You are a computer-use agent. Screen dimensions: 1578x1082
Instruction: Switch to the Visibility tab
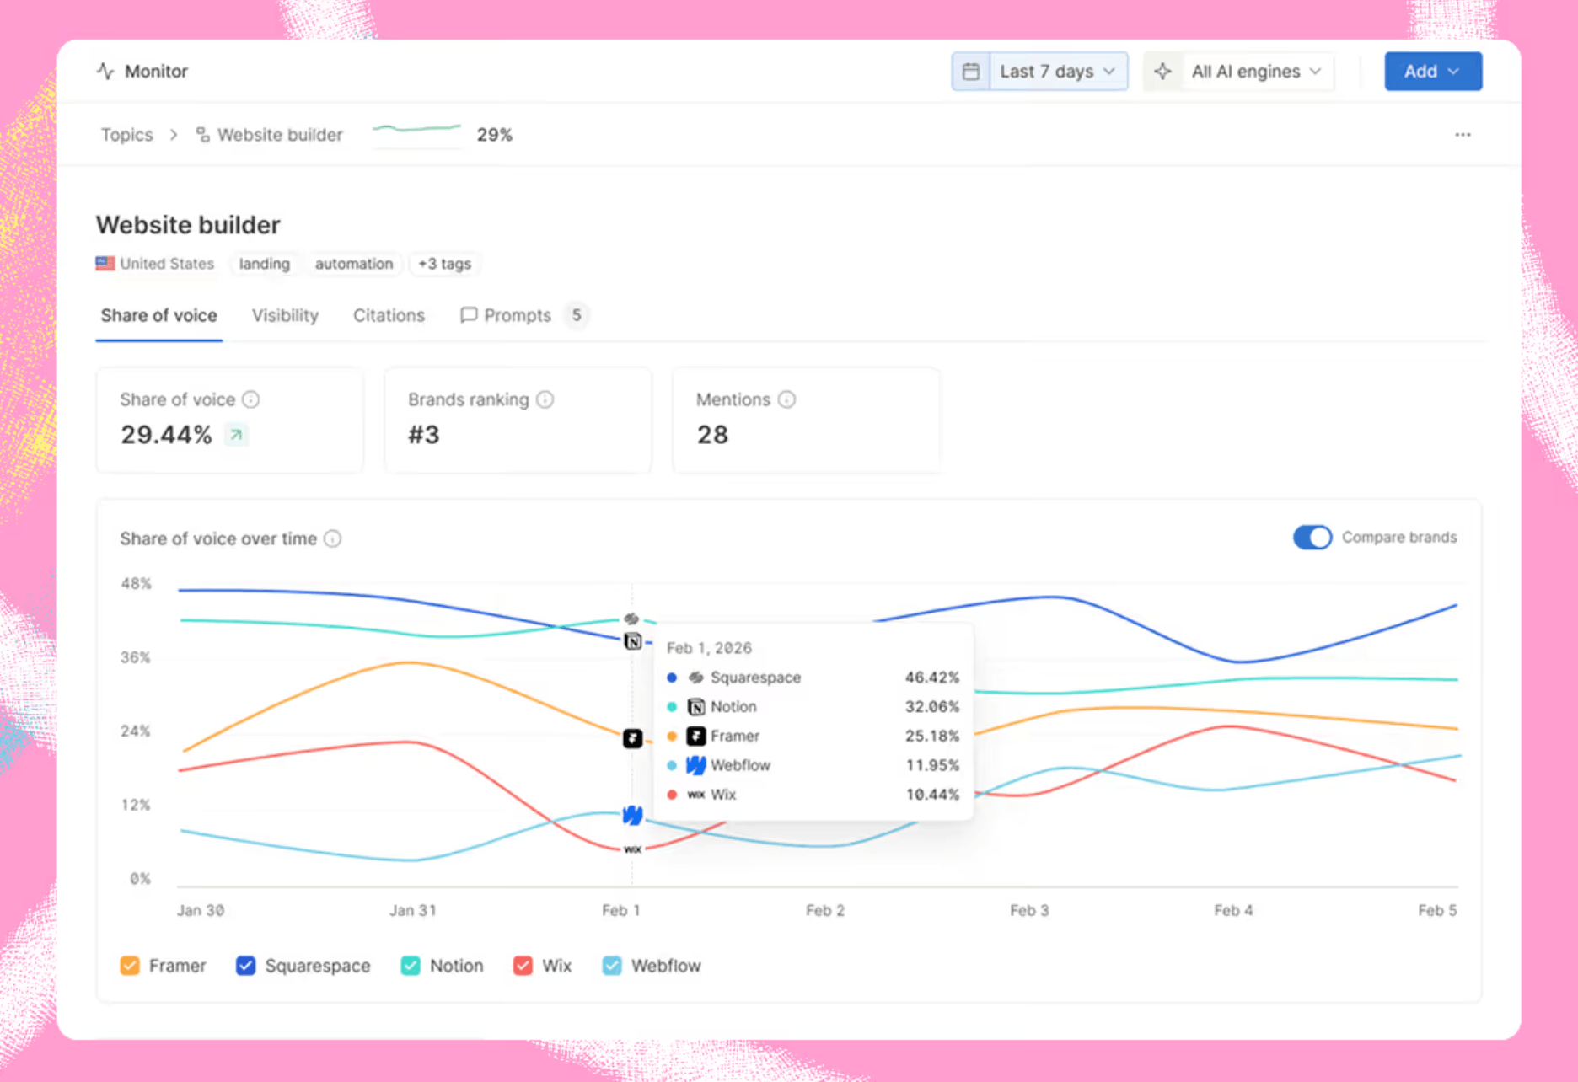(285, 315)
